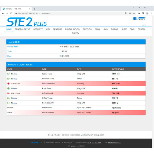Switch to the SENSORS tab
The width and height of the screenshot is (154, 154).
coord(57,29)
